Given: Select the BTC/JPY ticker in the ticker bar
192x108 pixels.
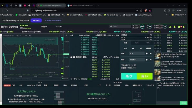Looking at the screenshot, I should click(x=96, y=32).
